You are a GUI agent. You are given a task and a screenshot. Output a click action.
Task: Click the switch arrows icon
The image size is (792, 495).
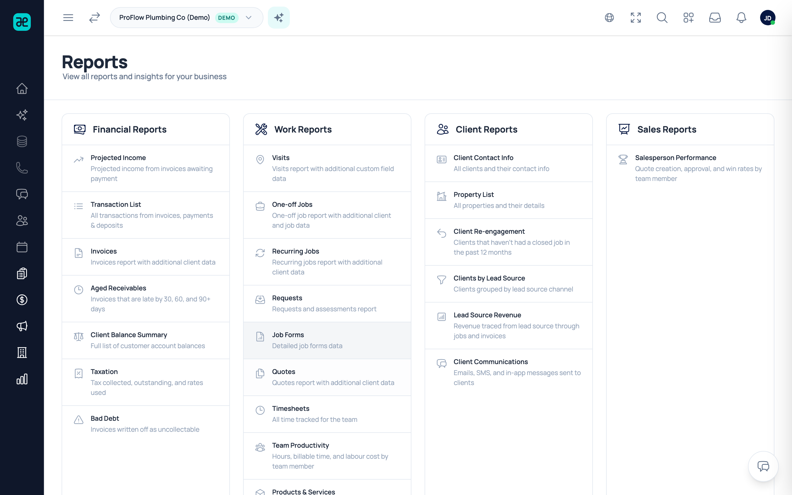95,18
